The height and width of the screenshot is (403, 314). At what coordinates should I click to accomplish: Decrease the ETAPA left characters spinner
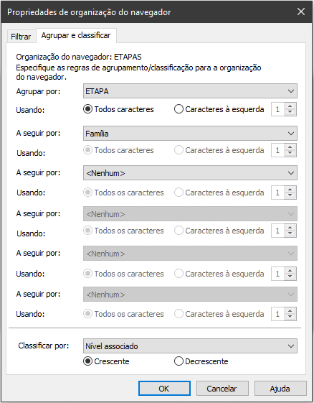pos(290,112)
